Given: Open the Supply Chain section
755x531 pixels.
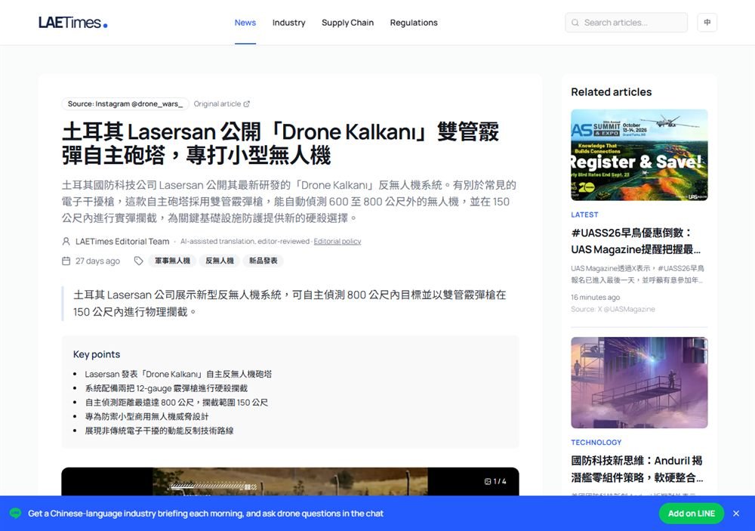Looking at the screenshot, I should pos(347,23).
